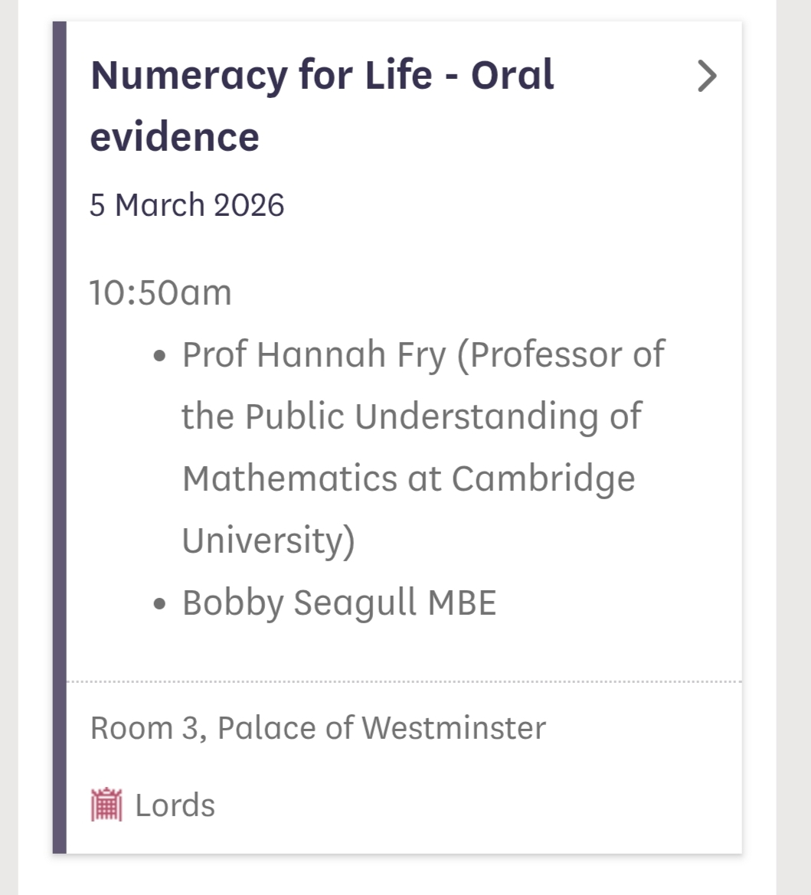This screenshot has height=895, width=811.
Task: Click the bullet point before Bobby Seagull
Action: coord(159,603)
